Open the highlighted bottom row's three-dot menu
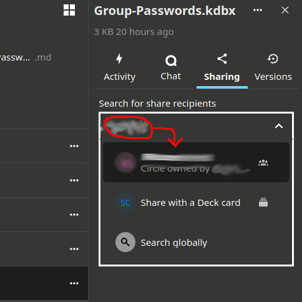Viewport: 302px width, 302px height. point(74,283)
